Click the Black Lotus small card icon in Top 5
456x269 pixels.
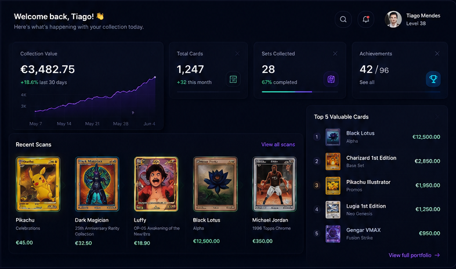[x=332, y=137]
